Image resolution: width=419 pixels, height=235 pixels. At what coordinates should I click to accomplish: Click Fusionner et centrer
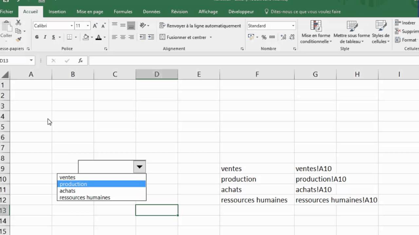tap(183, 37)
